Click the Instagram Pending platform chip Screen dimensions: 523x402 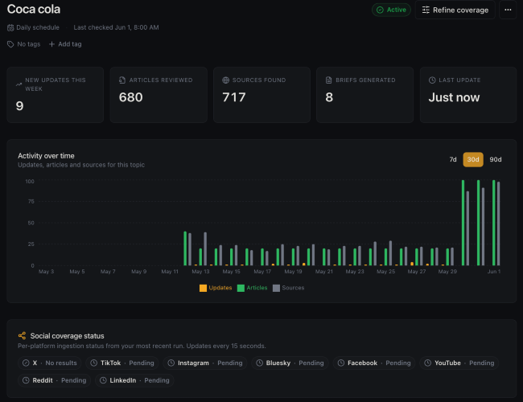(x=205, y=363)
